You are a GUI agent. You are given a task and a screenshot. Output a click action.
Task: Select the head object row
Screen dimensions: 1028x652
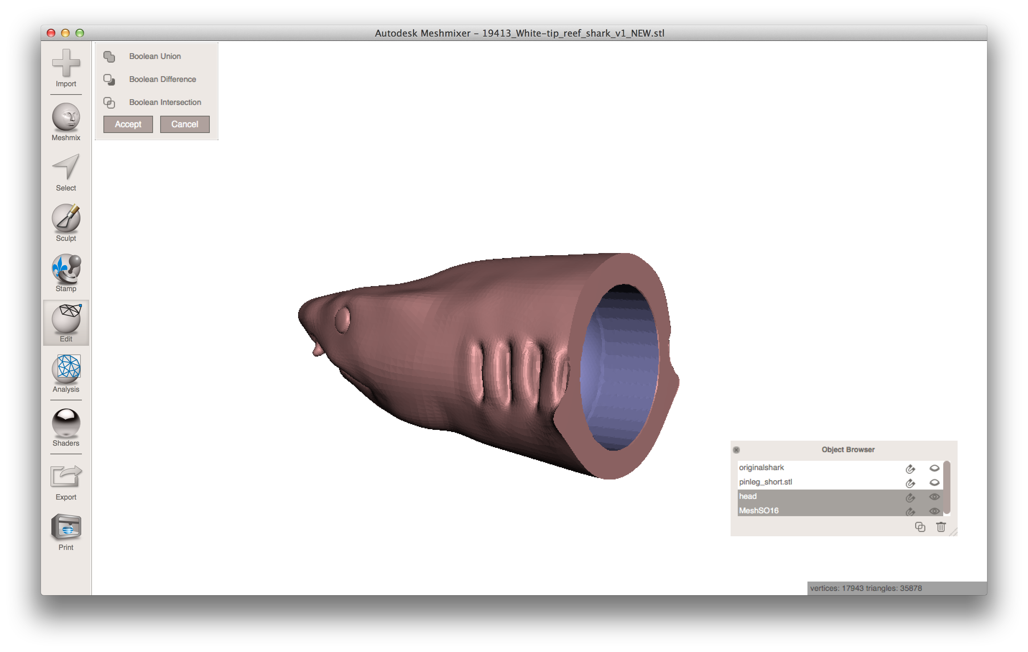[840, 496]
